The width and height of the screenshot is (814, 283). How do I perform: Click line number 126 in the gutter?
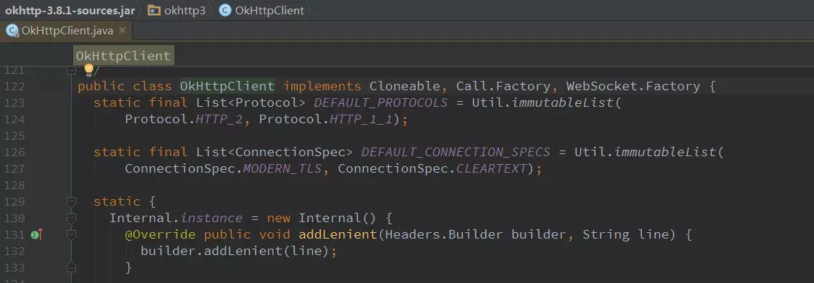point(14,152)
